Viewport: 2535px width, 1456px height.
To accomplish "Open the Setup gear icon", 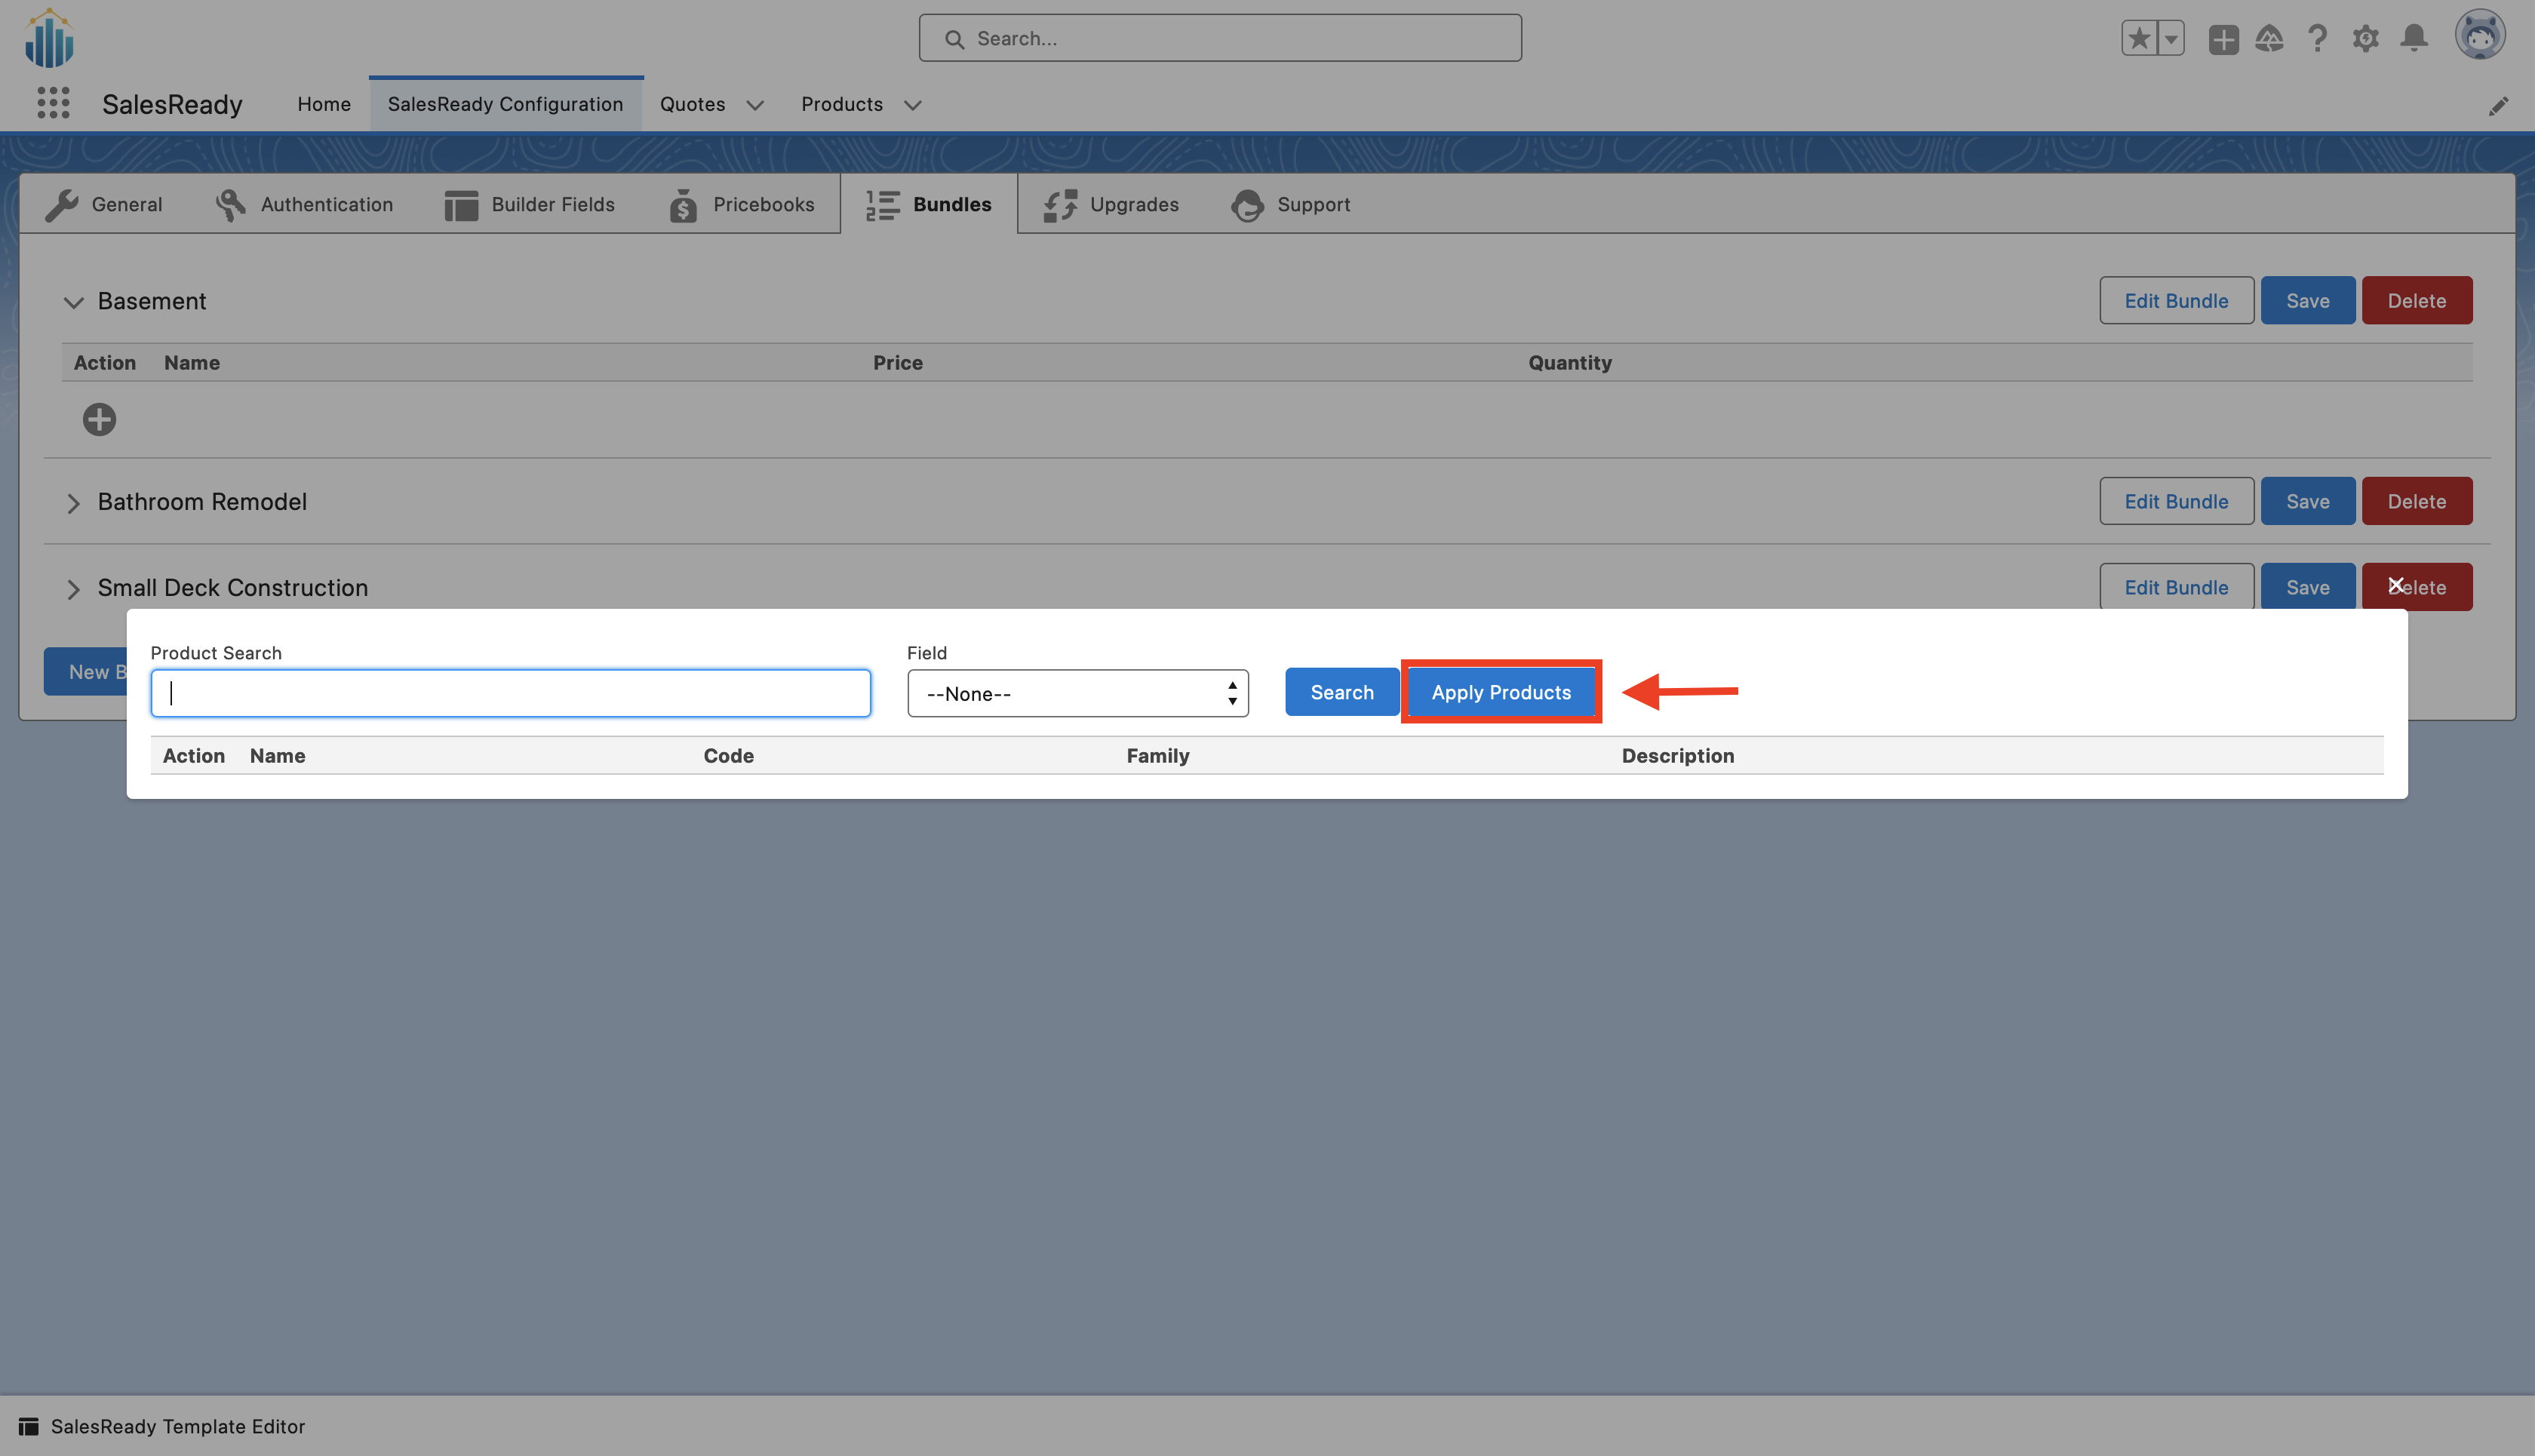I will 2365,39.
